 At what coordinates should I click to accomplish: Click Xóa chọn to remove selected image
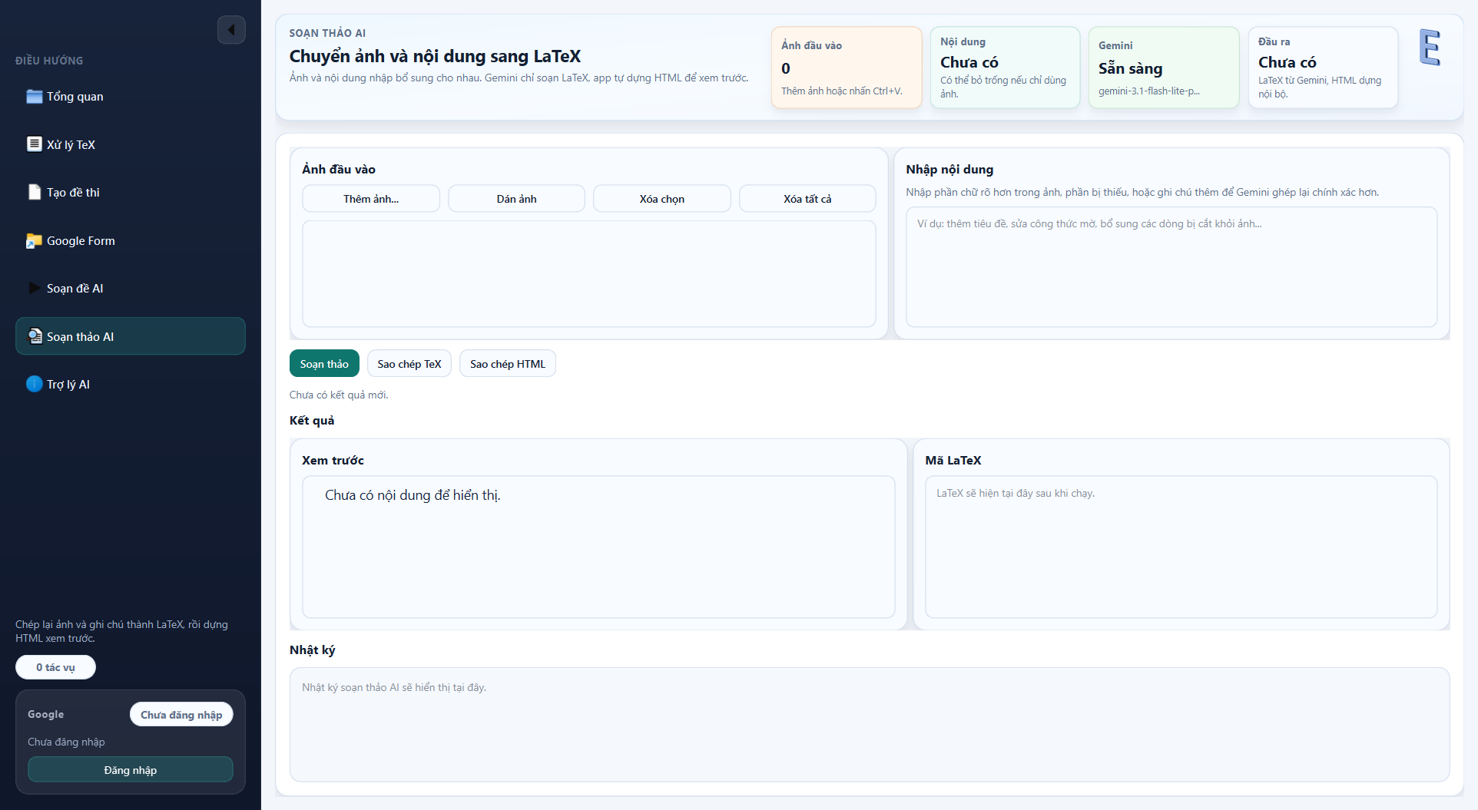click(661, 199)
